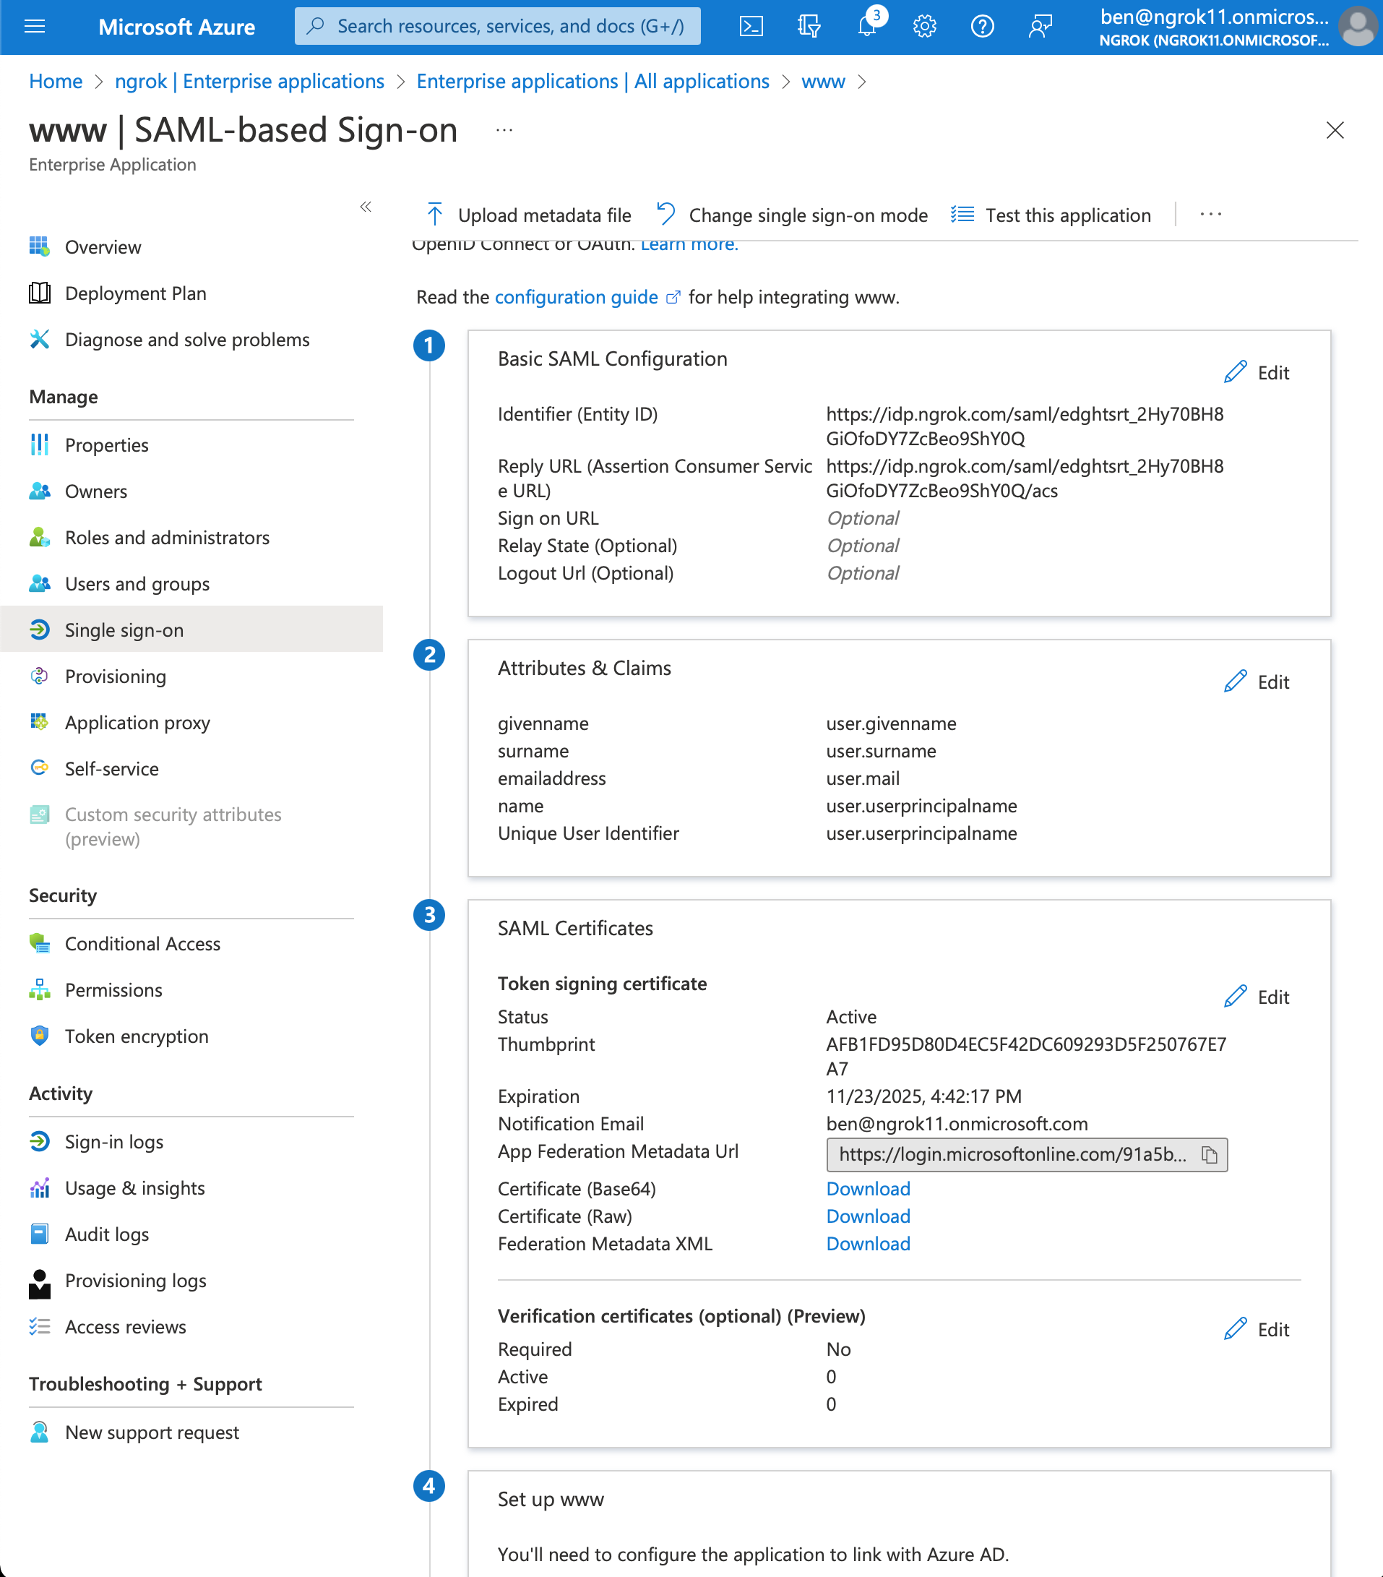1383x1577 pixels.
Task: Click the www breadcrumb
Action: (x=823, y=81)
